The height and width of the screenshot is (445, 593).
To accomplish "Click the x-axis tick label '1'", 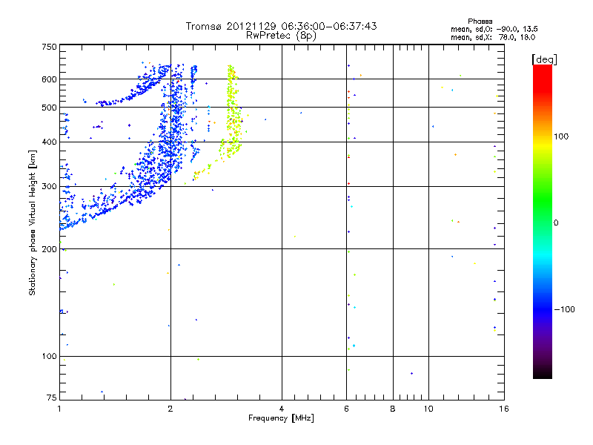I will pos(59,409).
